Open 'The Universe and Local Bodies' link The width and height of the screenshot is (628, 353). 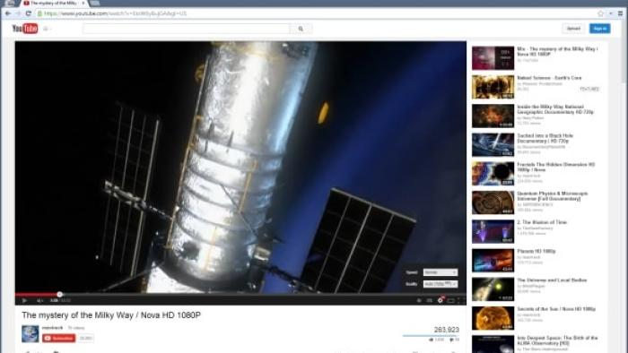click(x=552, y=280)
